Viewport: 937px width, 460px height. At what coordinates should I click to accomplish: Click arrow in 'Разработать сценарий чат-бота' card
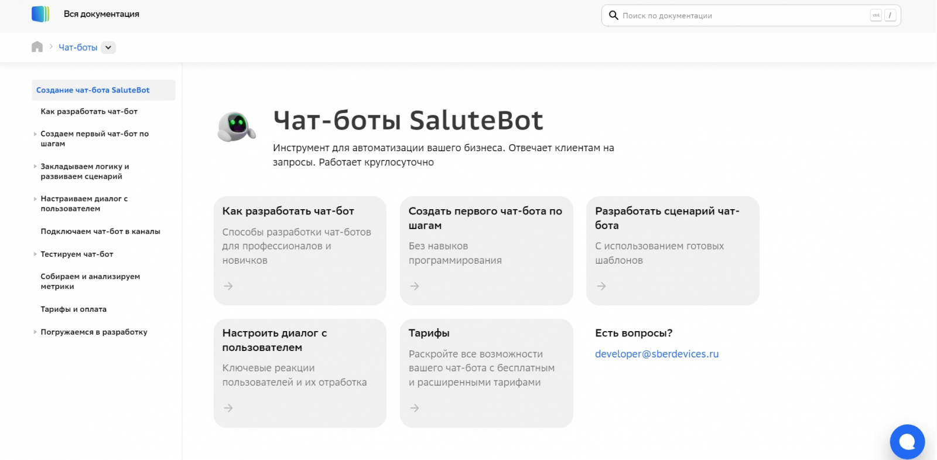pos(601,286)
